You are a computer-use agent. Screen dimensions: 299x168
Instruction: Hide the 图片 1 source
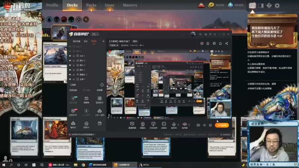coord(70,70)
